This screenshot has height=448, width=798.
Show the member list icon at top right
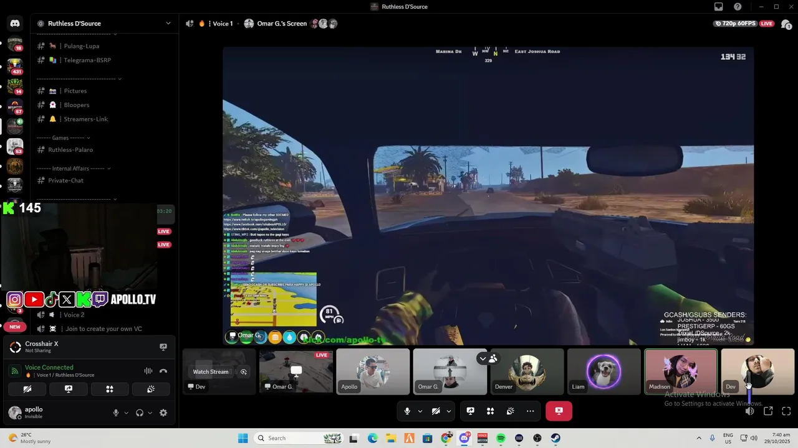pyautogui.click(x=787, y=24)
